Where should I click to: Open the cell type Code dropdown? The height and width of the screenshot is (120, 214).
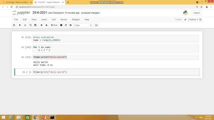point(83,25)
